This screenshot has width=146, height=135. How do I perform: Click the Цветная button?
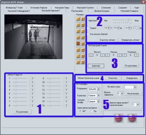pos(96,66)
